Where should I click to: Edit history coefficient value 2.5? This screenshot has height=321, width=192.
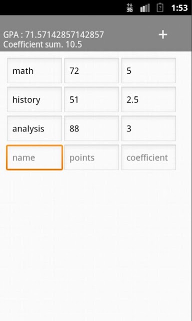(148, 99)
